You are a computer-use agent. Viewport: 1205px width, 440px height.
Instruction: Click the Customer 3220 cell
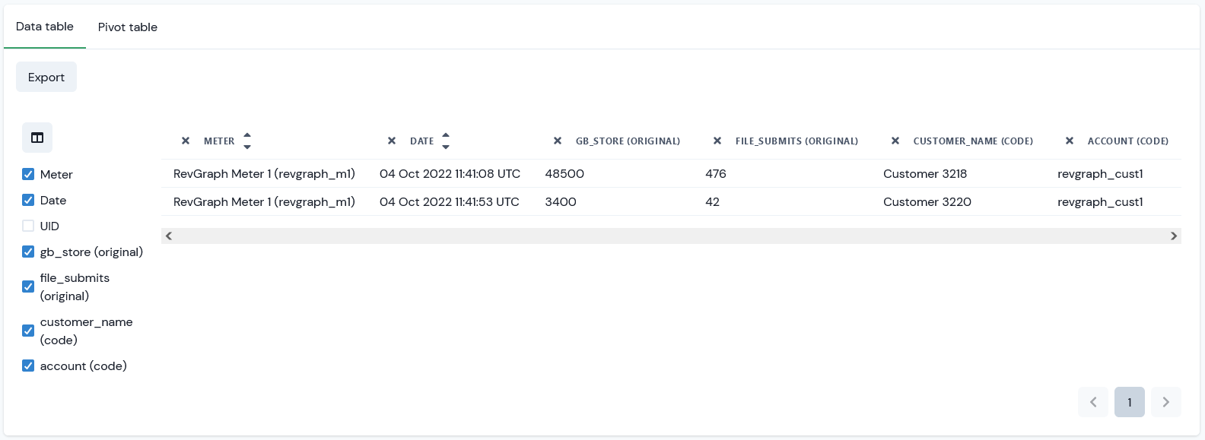tap(927, 201)
